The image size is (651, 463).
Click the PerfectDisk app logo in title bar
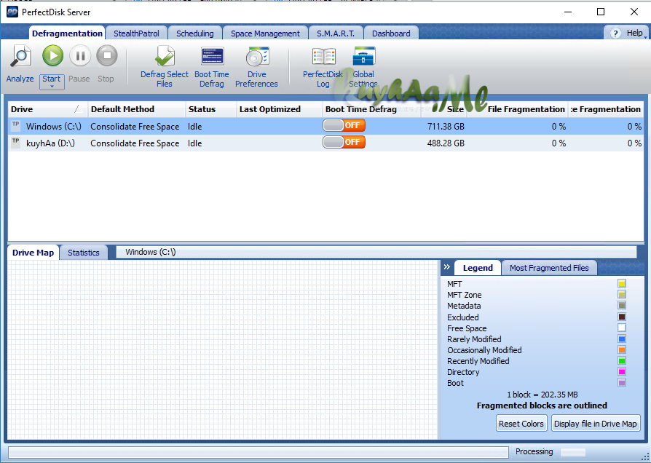[12, 12]
